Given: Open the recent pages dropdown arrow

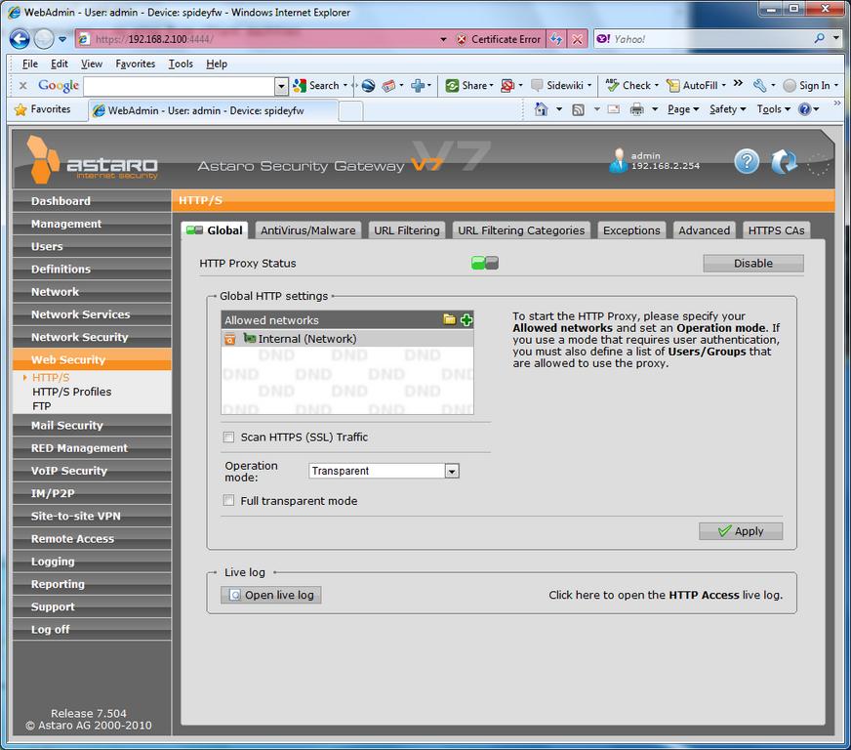Looking at the screenshot, I should [x=62, y=39].
